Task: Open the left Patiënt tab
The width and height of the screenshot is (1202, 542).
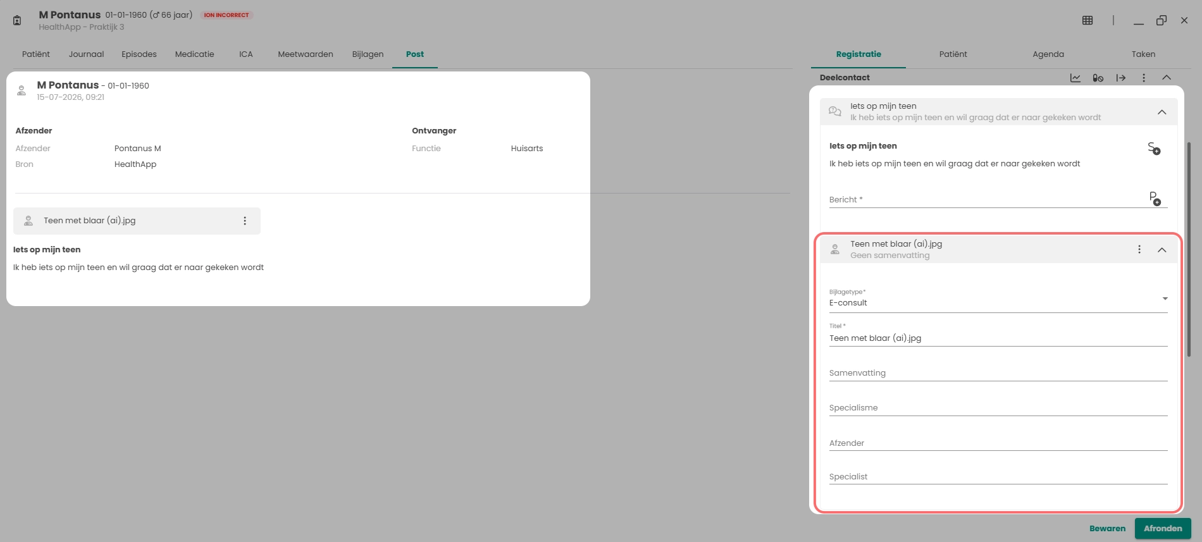Action: [x=36, y=54]
